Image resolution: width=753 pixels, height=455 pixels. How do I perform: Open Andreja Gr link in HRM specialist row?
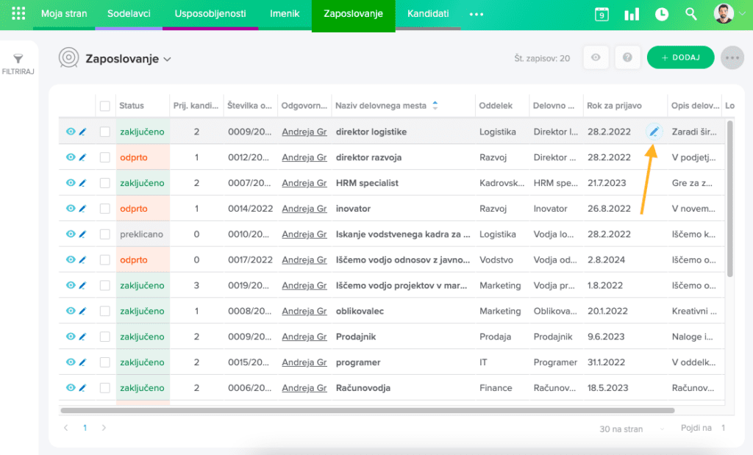pos(304,183)
